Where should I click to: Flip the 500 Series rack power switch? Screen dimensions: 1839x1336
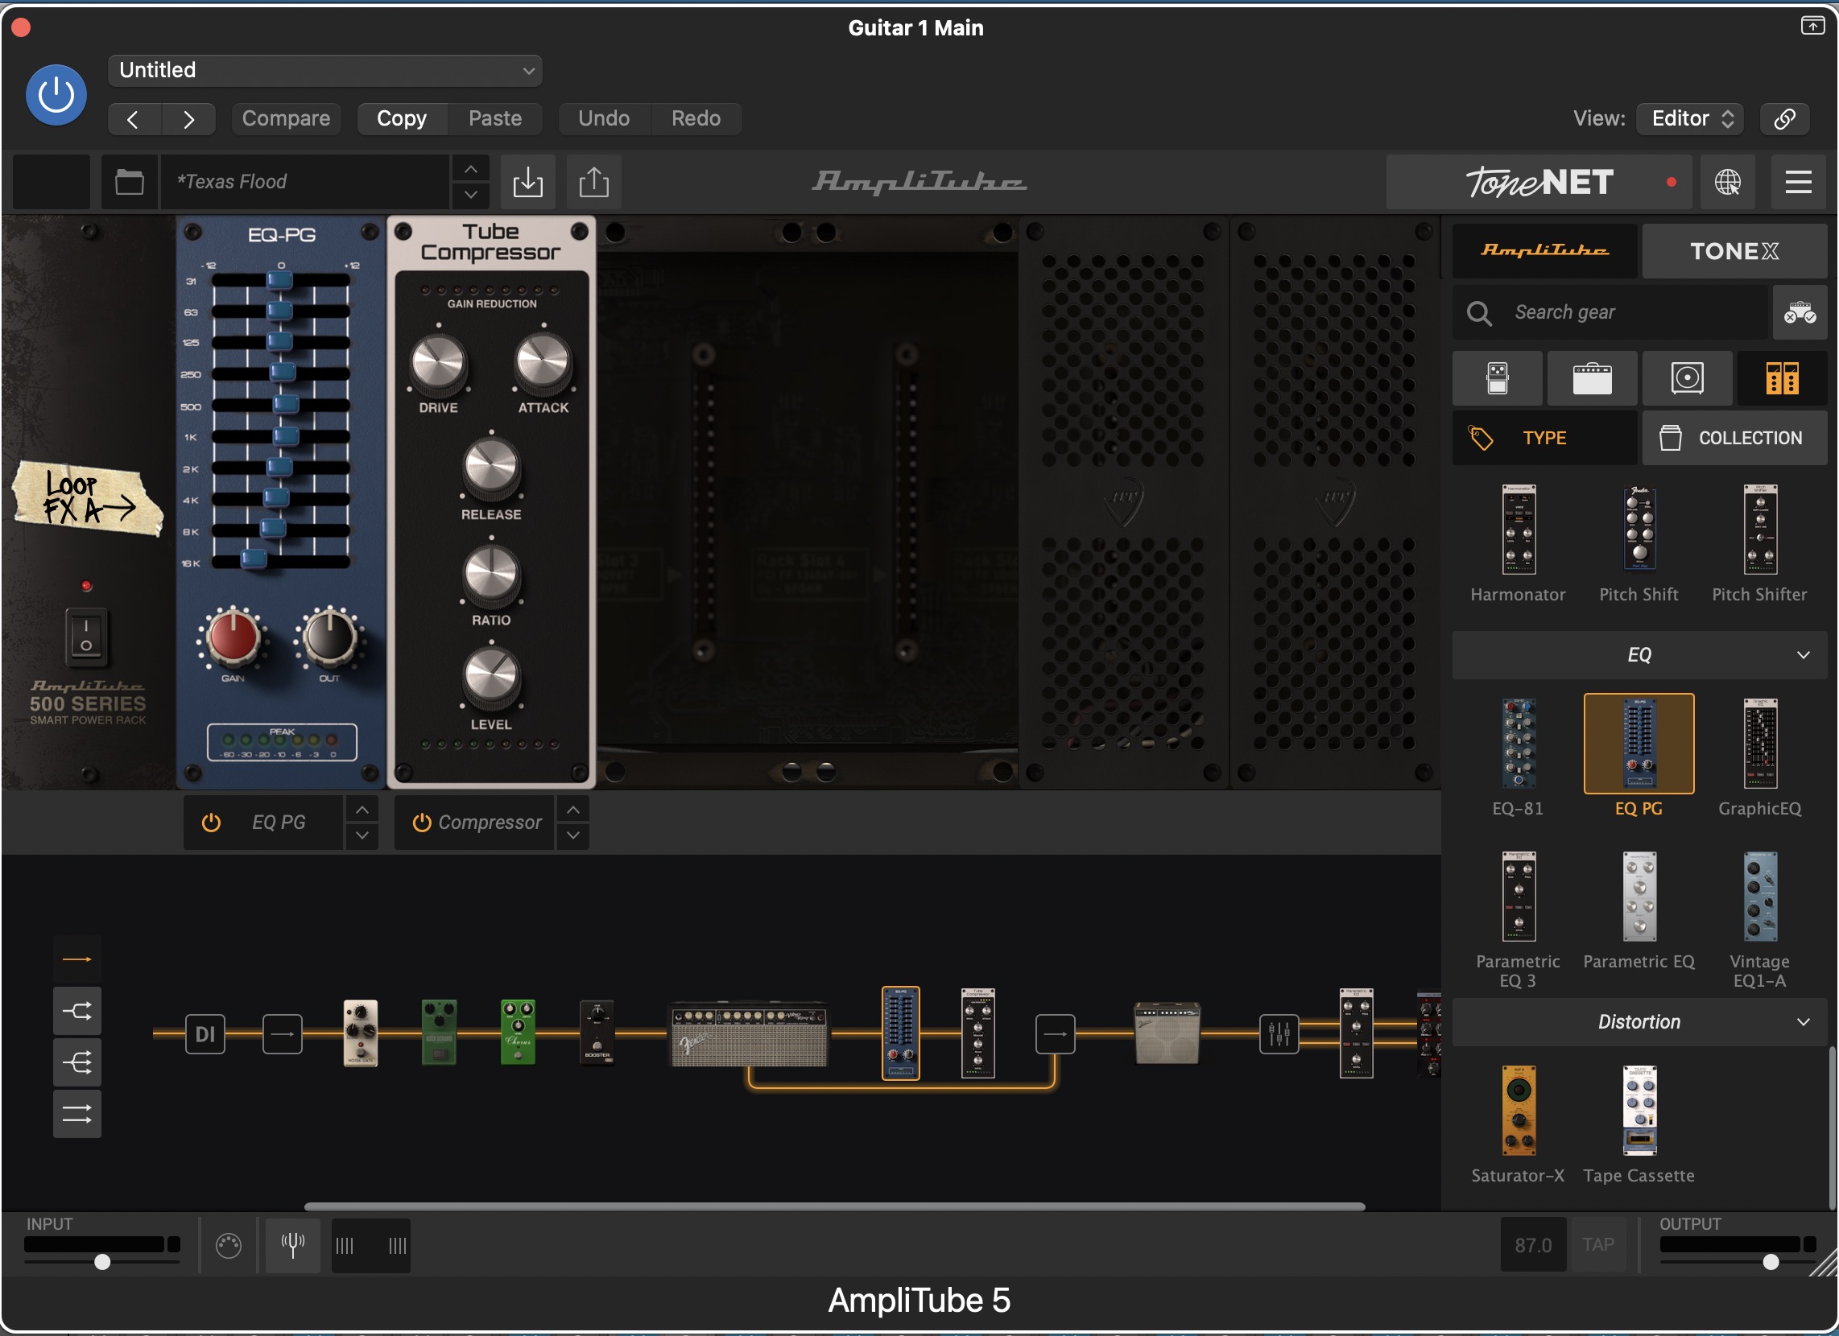click(x=86, y=637)
